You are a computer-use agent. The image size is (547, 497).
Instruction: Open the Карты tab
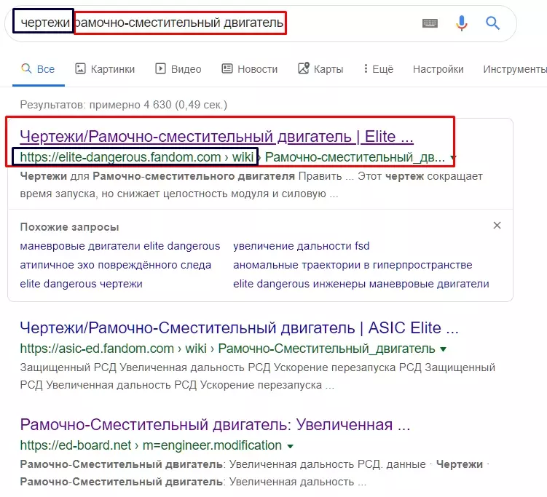320,69
